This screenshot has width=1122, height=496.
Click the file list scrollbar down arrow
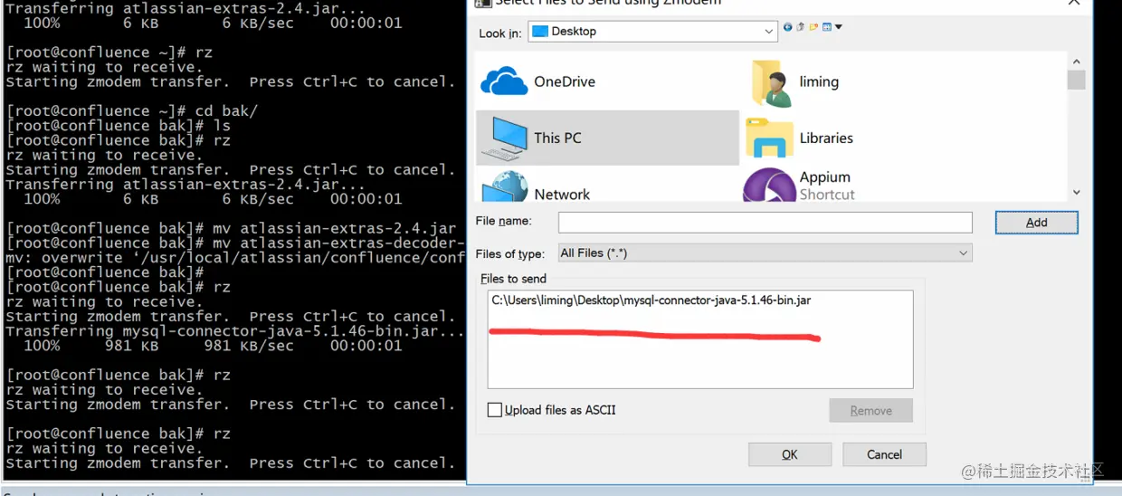[x=1076, y=192]
